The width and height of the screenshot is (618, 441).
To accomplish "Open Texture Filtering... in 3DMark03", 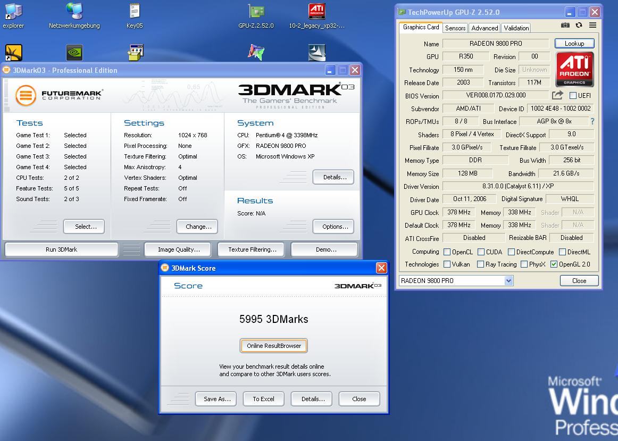I will [251, 249].
